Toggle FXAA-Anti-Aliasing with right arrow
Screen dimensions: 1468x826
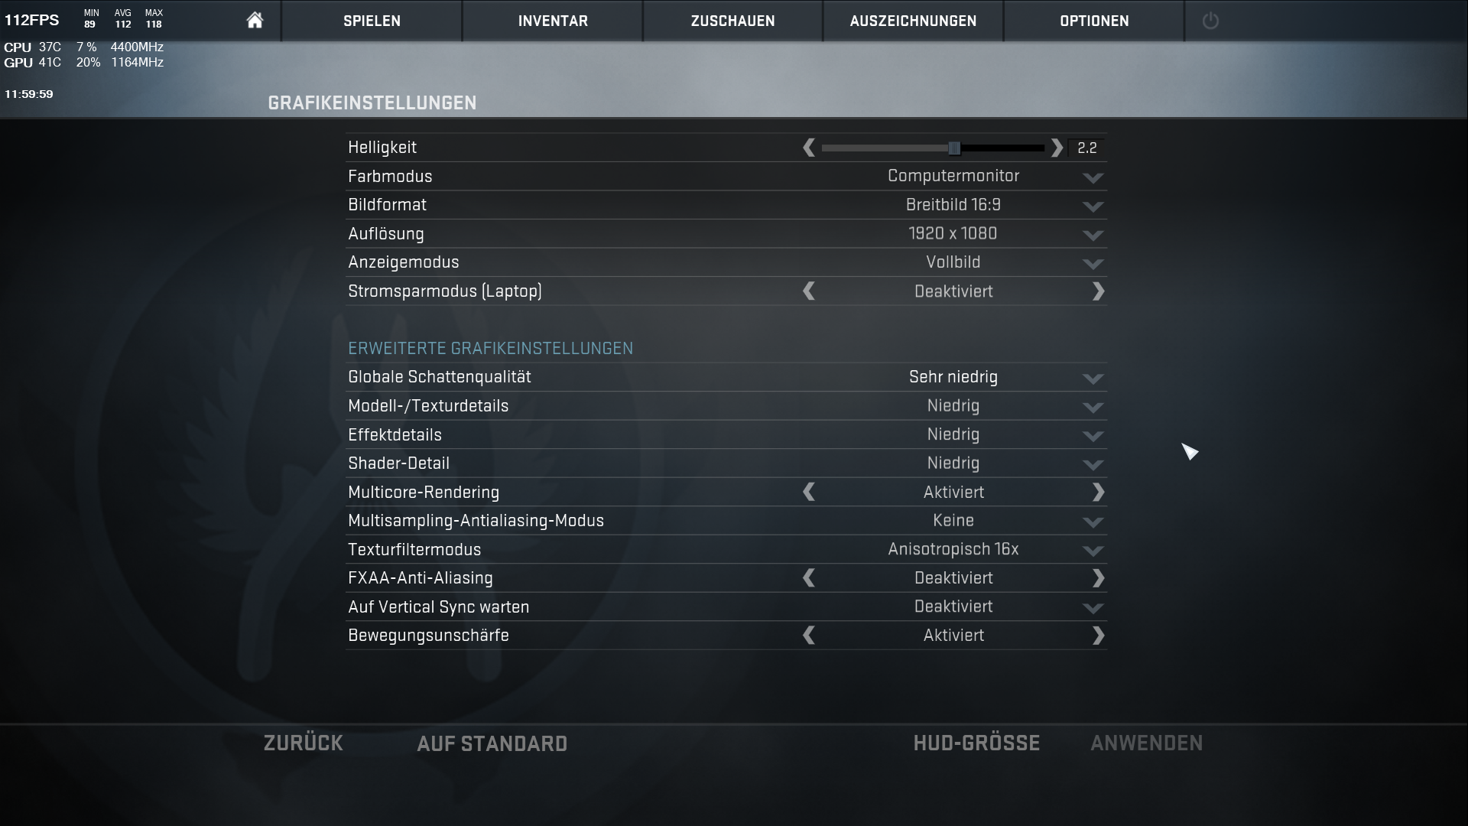pyautogui.click(x=1098, y=578)
